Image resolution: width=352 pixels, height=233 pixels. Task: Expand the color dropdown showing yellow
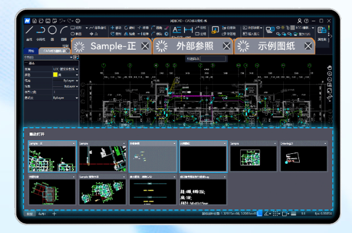(77, 75)
